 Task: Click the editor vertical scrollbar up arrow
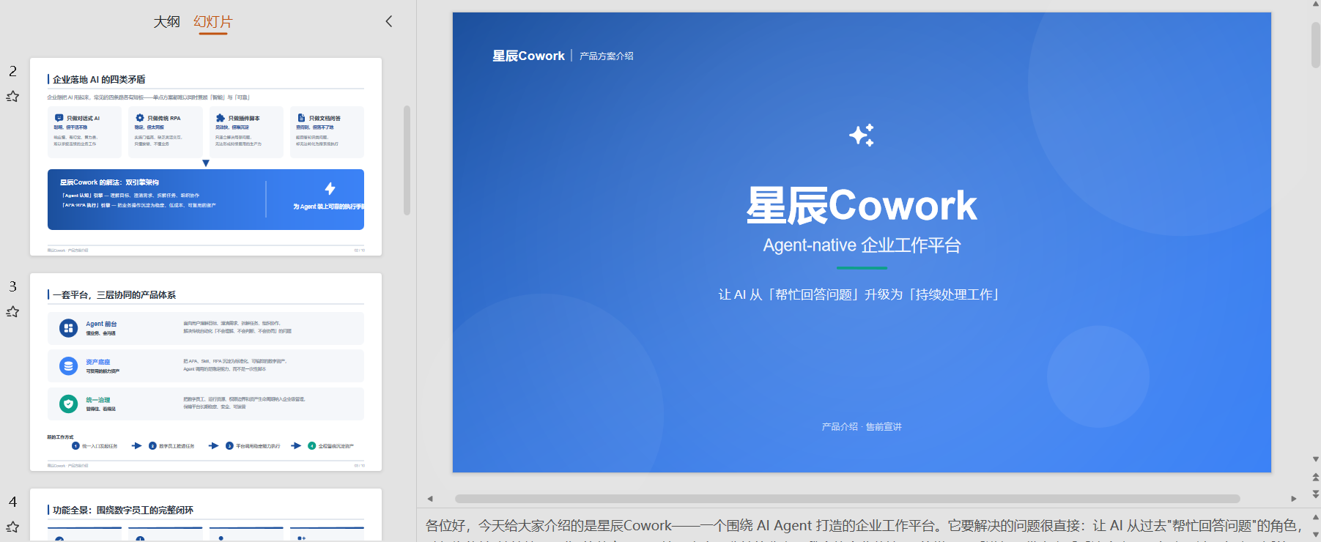pyautogui.click(x=1316, y=5)
